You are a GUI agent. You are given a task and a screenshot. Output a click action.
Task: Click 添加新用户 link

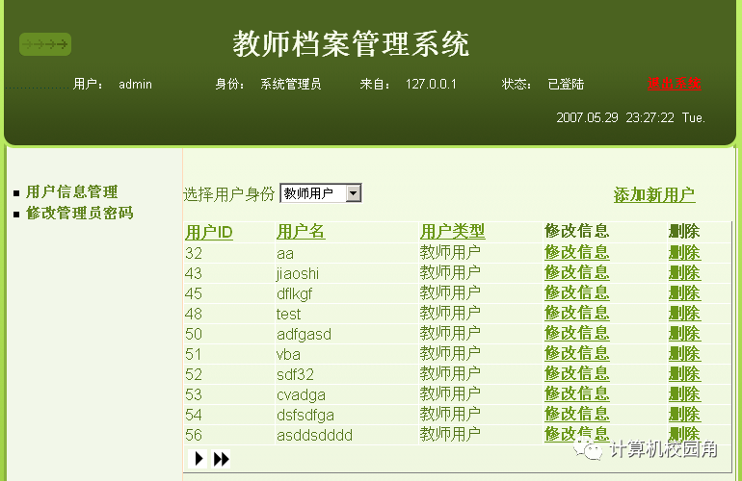[x=654, y=194]
